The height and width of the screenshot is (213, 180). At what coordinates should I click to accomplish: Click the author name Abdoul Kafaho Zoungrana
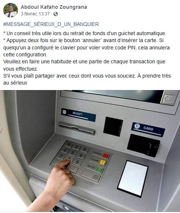point(54,7)
